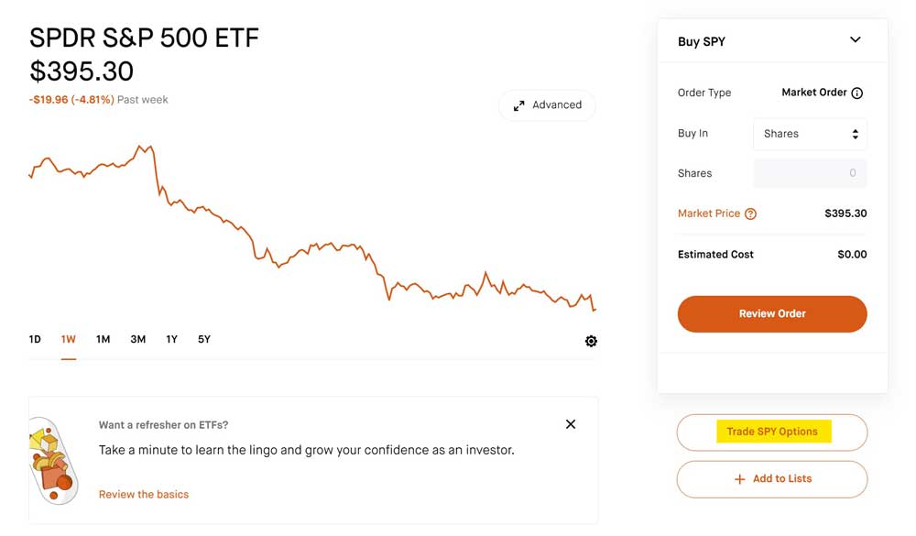Click the Review Order button
The height and width of the screenshot is (536, 916).
771,314
